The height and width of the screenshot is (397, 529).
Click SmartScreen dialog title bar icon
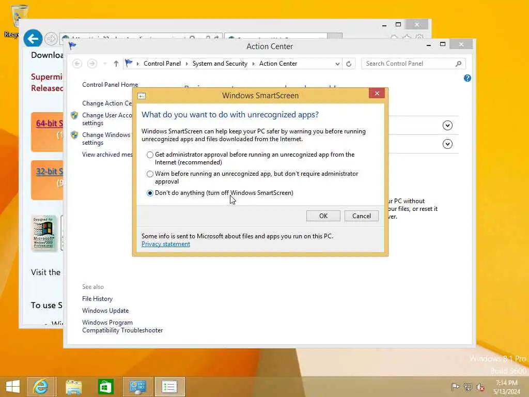[142, 96]
